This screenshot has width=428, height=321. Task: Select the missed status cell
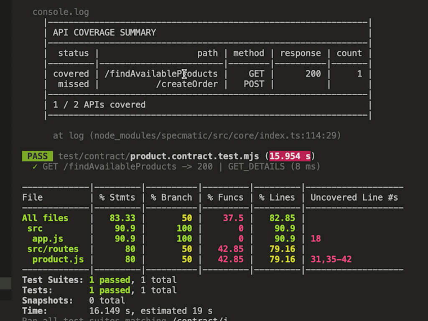click(x=74, y=84)
